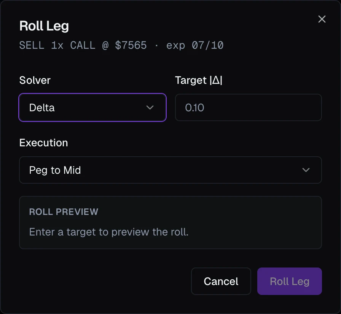
Task: Click the $7565 strike price text
Action: click(131, 45)
